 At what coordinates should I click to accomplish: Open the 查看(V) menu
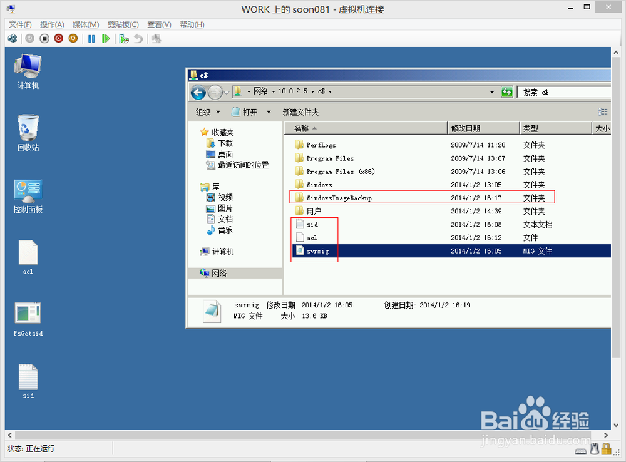[x=159, y=24]
